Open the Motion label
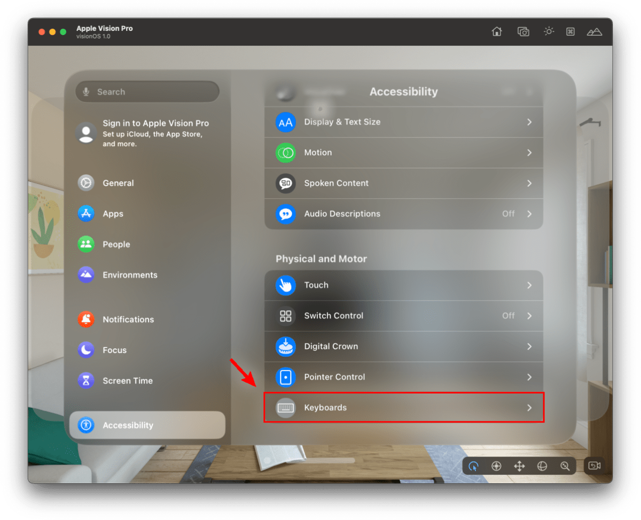The height and width of the screenshot is (520, 641). [318, 153]
